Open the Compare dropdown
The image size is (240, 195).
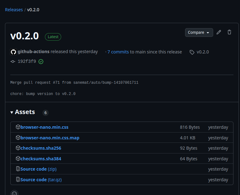(x=199, y=32)
